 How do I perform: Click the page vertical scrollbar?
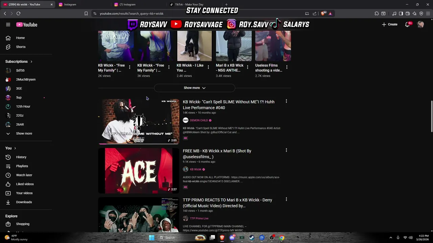point(431,116)
